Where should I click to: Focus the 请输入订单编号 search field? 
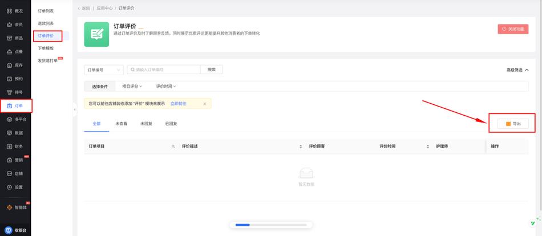tap(164, 70)
